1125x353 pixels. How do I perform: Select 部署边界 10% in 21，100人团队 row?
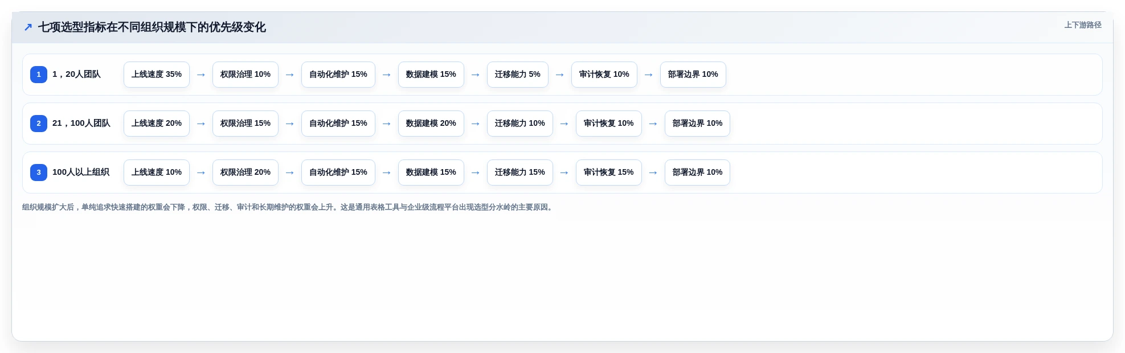[698, 124]
